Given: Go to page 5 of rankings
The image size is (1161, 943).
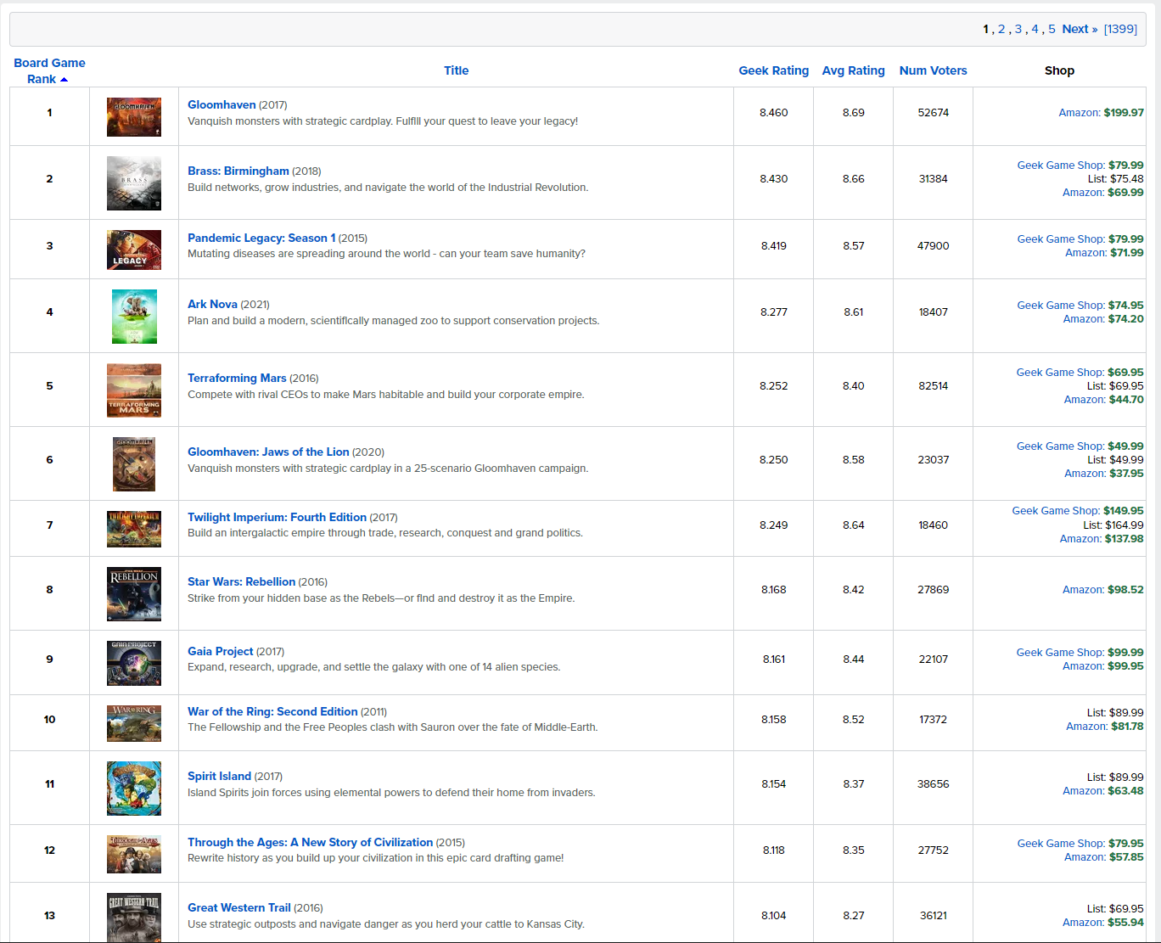Looking at the screenshot, I should click(x=1052, y=29).
